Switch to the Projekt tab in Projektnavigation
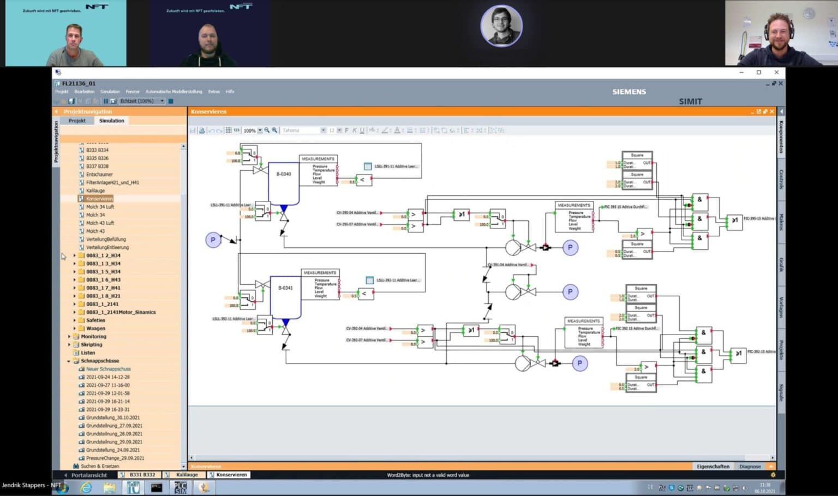 click(77, 121)
